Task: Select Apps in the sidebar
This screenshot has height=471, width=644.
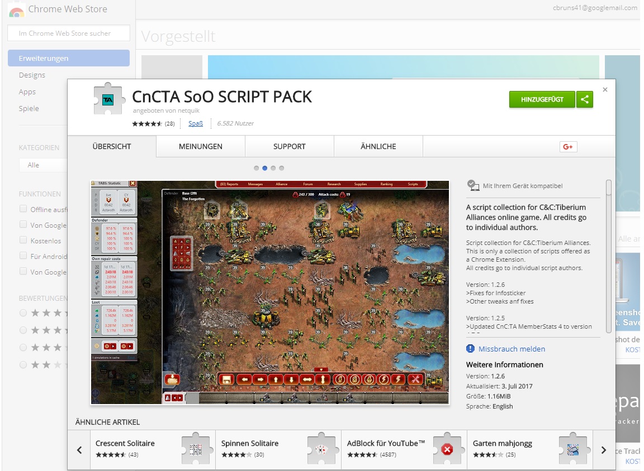Action: pos(27,92)
